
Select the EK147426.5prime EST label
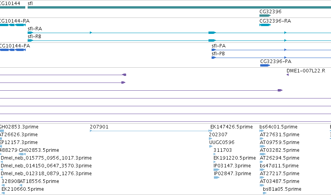click(x=231, y=127)
